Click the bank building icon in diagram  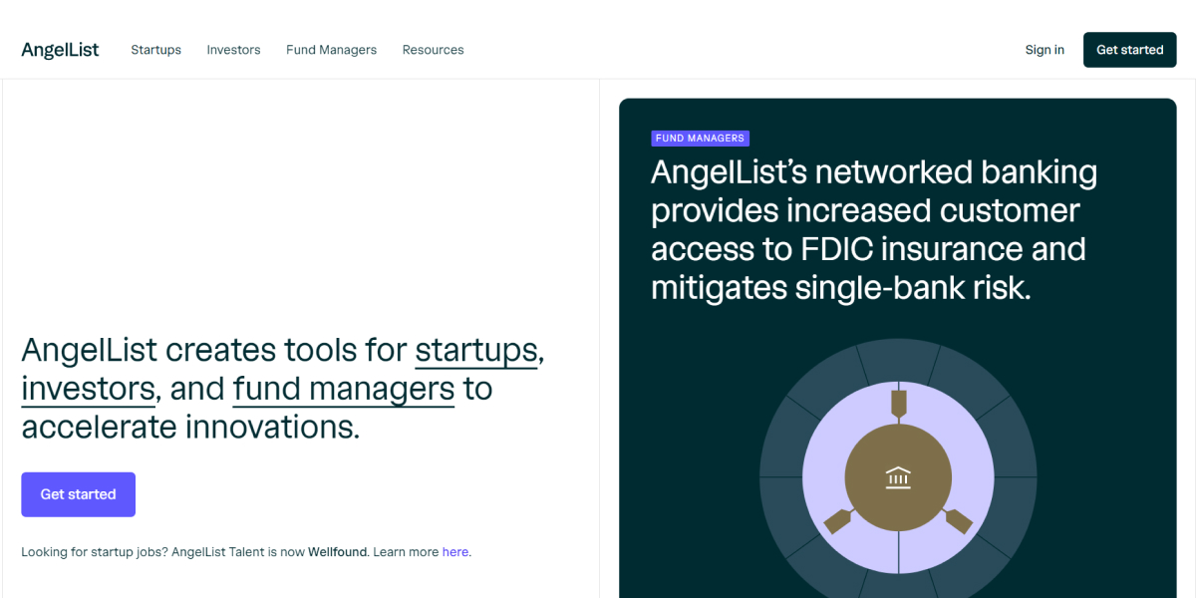tap(898, 478)
